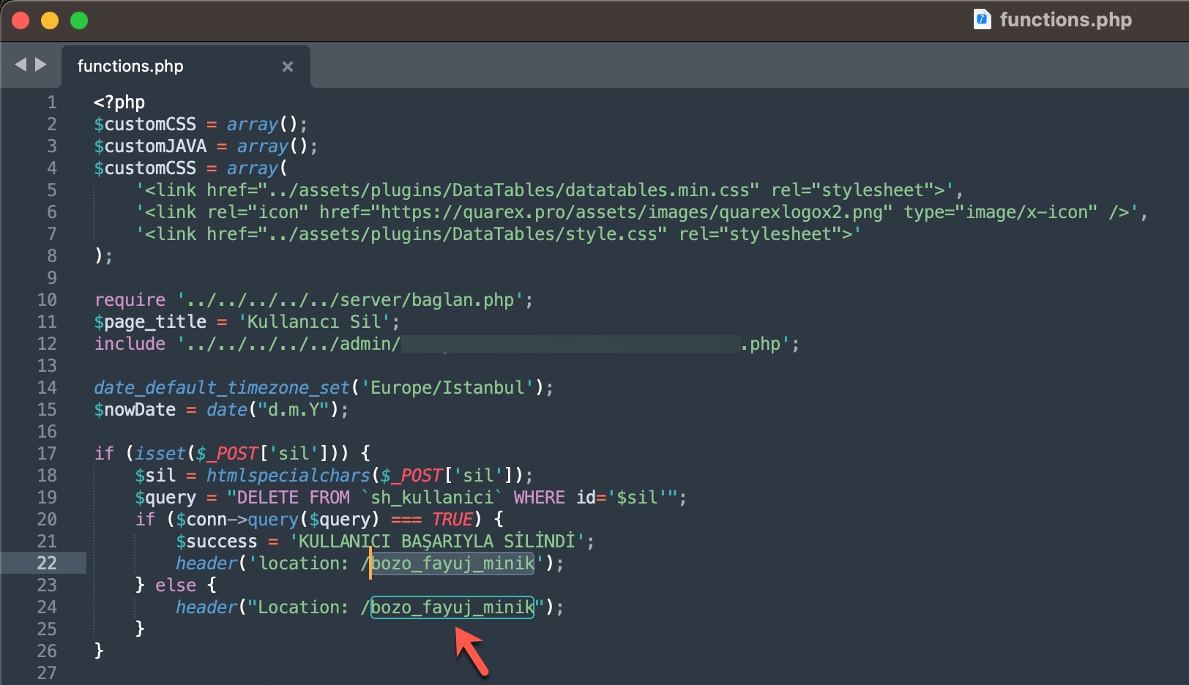
Task: Click 'KULLANICI BAŞARIYLA SİLİNDİ' string
Action: pos(437,542)
